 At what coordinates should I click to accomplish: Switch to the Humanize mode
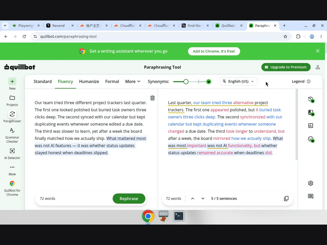pos(89,81)
